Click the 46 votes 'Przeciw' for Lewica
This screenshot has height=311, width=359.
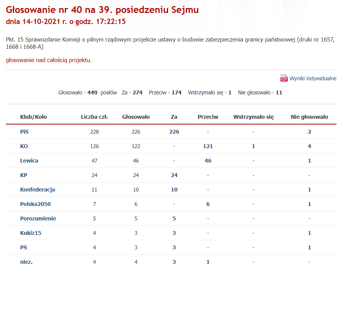208,160
